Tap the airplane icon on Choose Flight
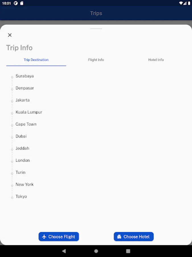The height and width of the screenshot is (257, 192). point(44,237)
